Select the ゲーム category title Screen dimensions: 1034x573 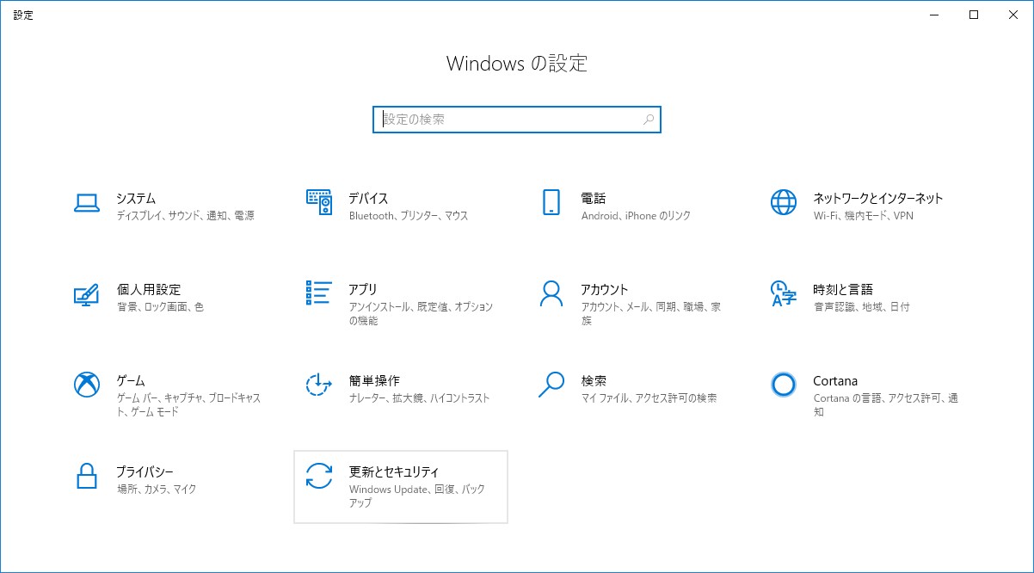[131, 380]
